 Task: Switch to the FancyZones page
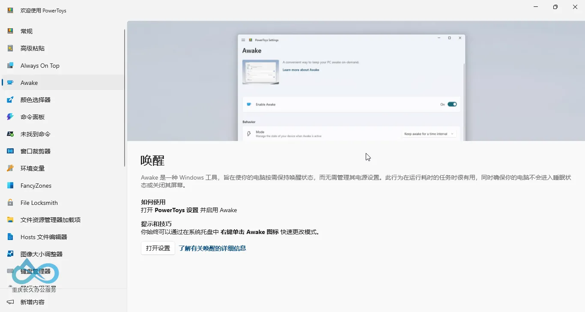(63, 186)
